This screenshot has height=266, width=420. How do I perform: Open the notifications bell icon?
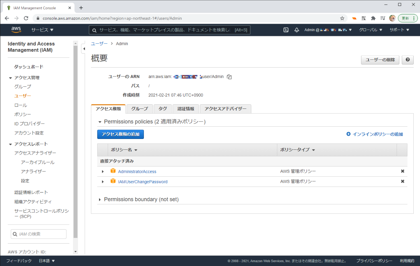(297, 30)
